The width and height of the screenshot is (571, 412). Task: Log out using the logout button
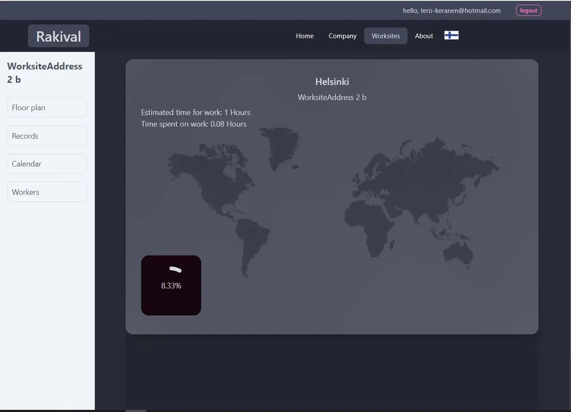point(529,10)
